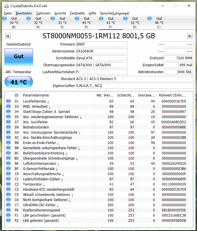Image resolution: width=197 pixels, height=231 pixels.
Task: Click the Übertragungsmodus field SATA/600
Action: (101, 65)
